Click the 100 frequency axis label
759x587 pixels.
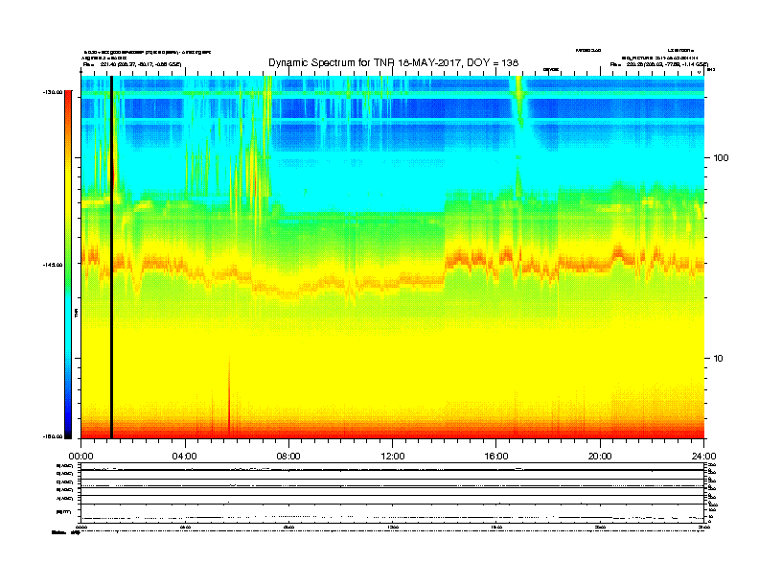[x=721, y=158]
